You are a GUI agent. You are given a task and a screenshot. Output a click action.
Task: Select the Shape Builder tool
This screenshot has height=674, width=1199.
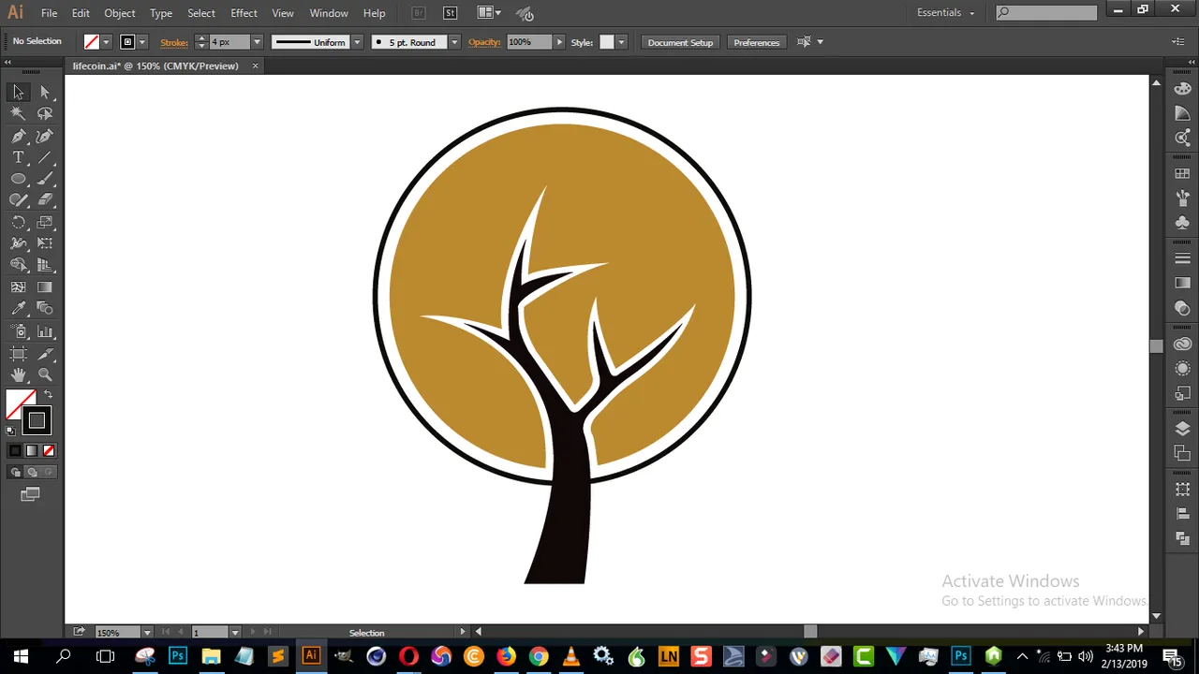point(18,266)
